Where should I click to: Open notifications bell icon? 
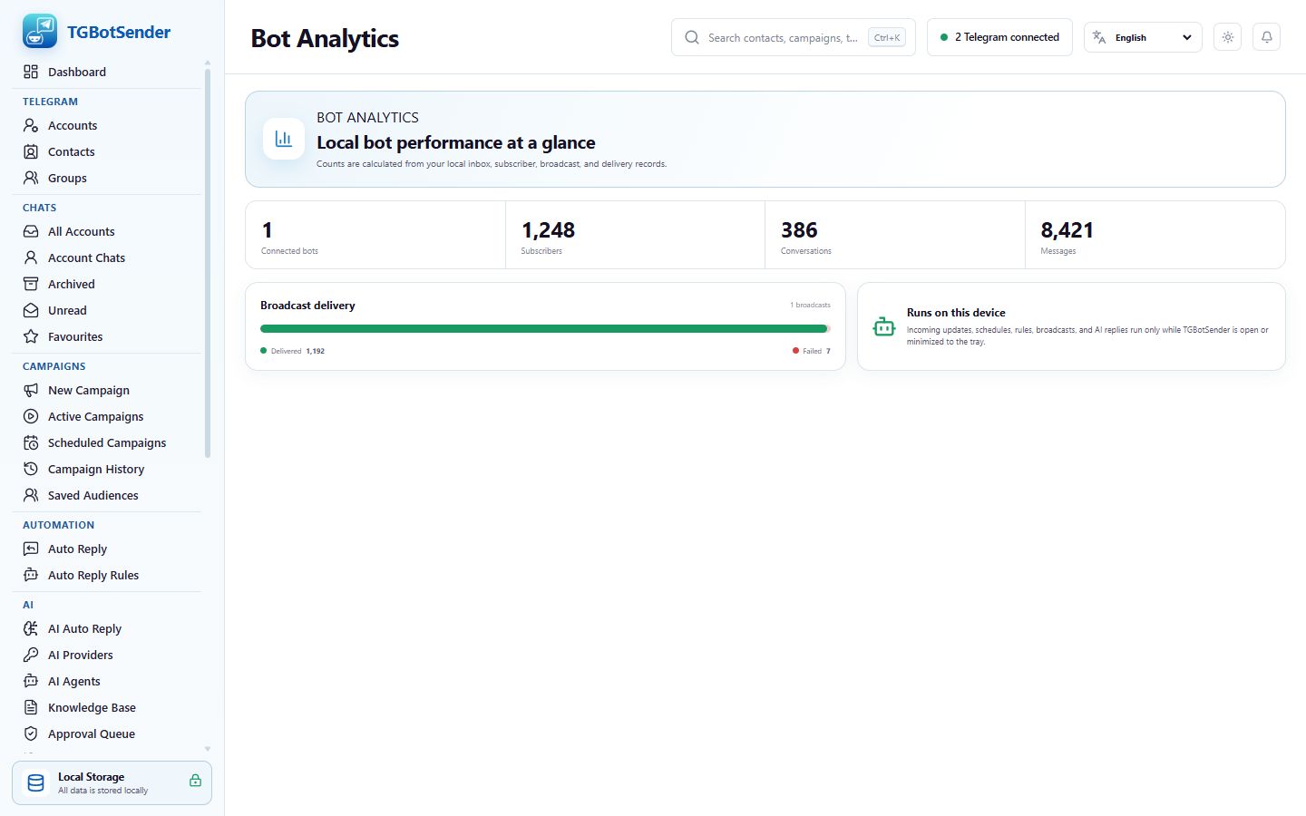click(1267, 37)
